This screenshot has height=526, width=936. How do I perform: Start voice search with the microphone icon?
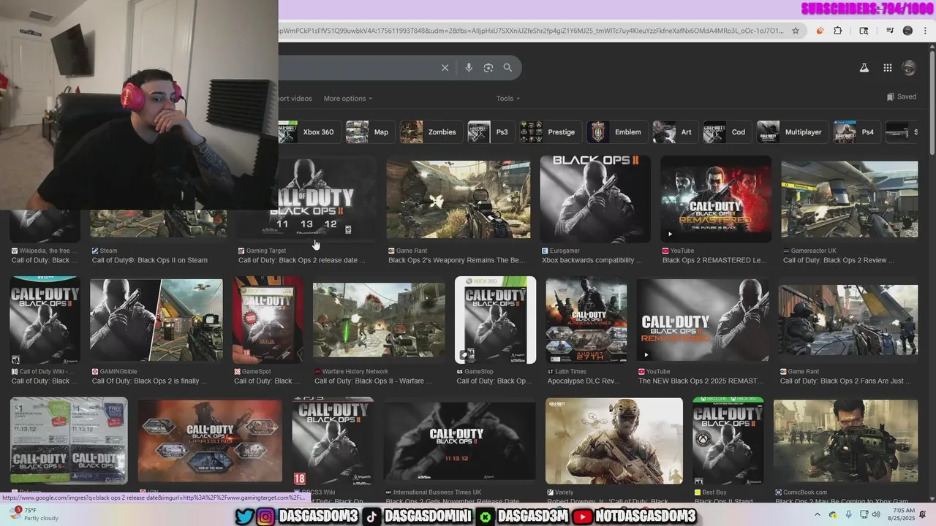(x=469, y=68)
